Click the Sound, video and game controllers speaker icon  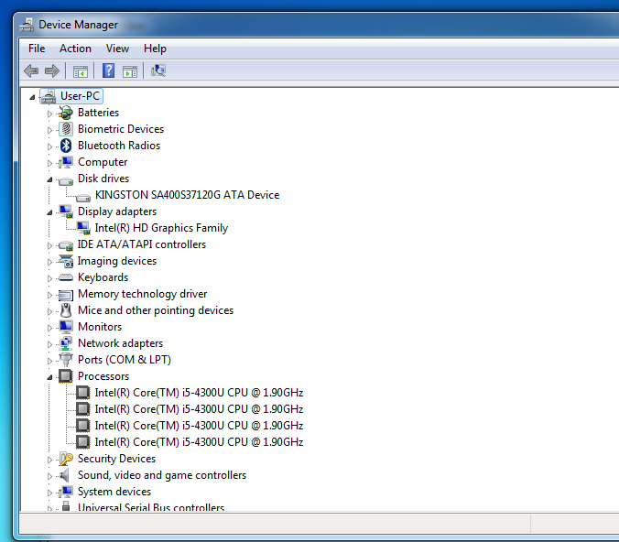(64, 475)
